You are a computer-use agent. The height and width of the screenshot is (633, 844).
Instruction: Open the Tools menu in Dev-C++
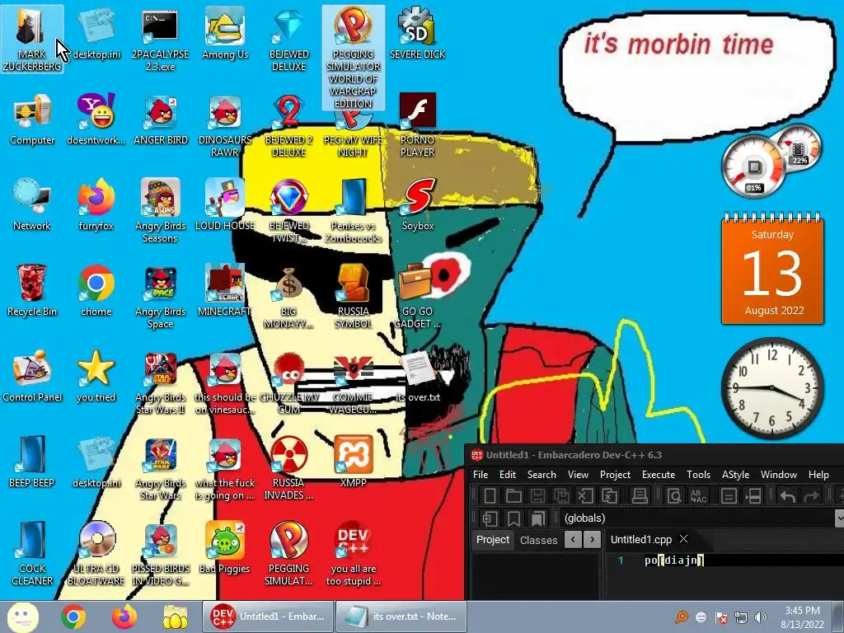(698, 474)
